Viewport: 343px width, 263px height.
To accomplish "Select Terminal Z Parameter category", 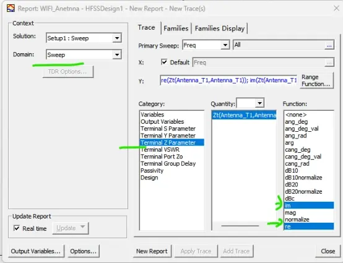I will click(x=171, y=142).
